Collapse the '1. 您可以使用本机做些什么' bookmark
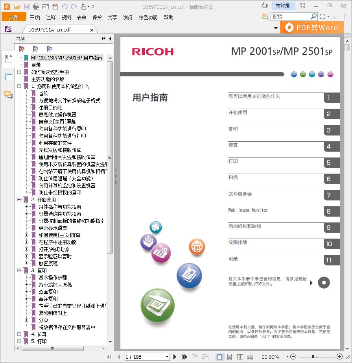This screenshot has height=363, width=352. (x=19, y=86)
